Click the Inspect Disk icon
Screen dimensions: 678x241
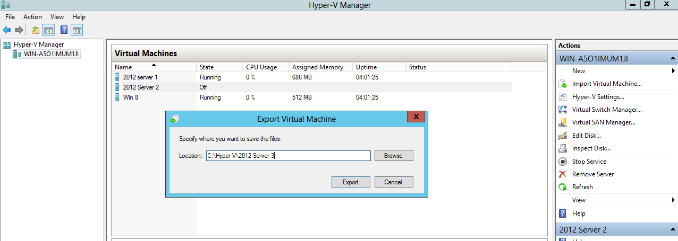click(x=563, y=148)
